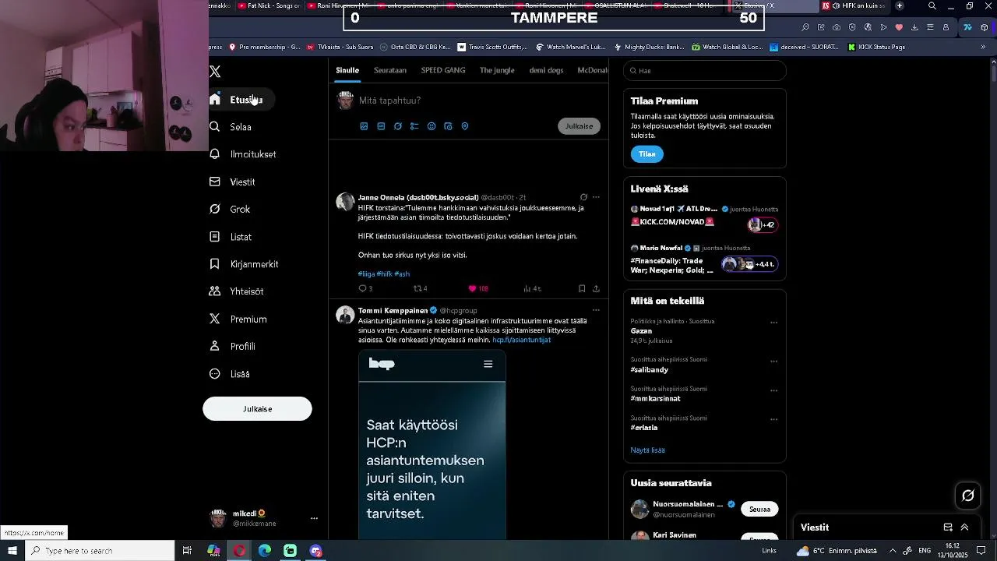Open Kirjanmerkit bookmarks in sidebar
The height and width of the screenshot is (561, 997).
(244, 264)
